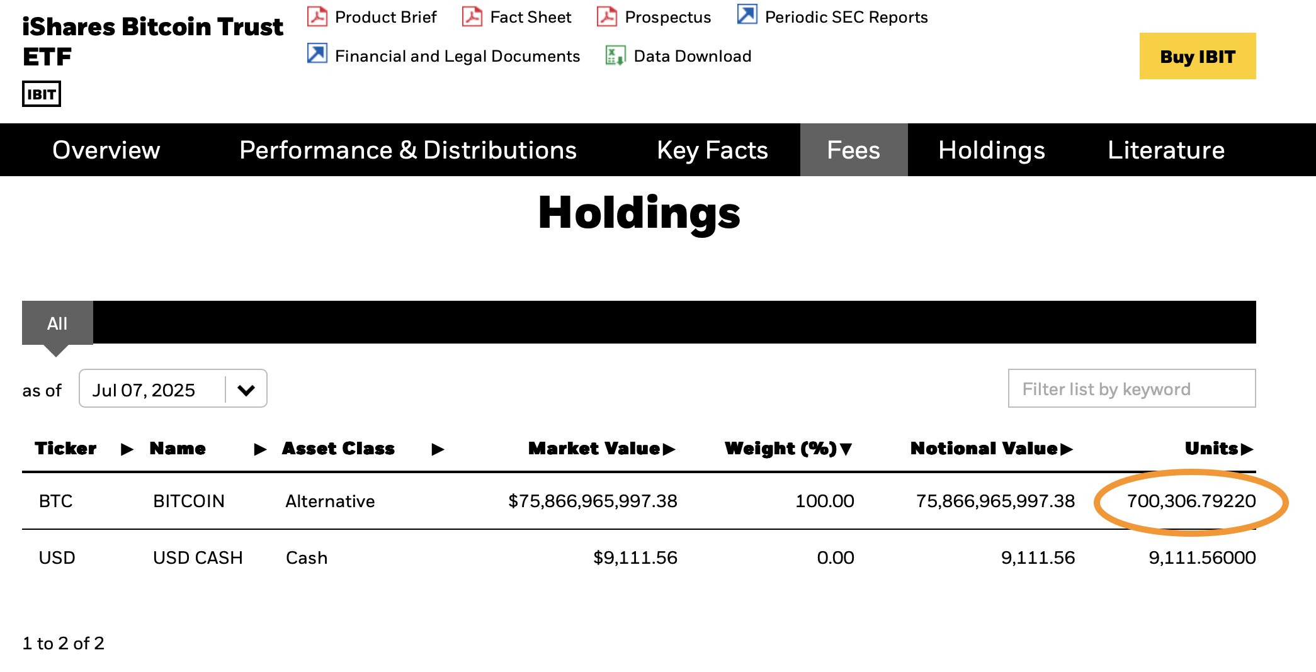Select the Jul 07, 2025 date box

tap(151, 390)
